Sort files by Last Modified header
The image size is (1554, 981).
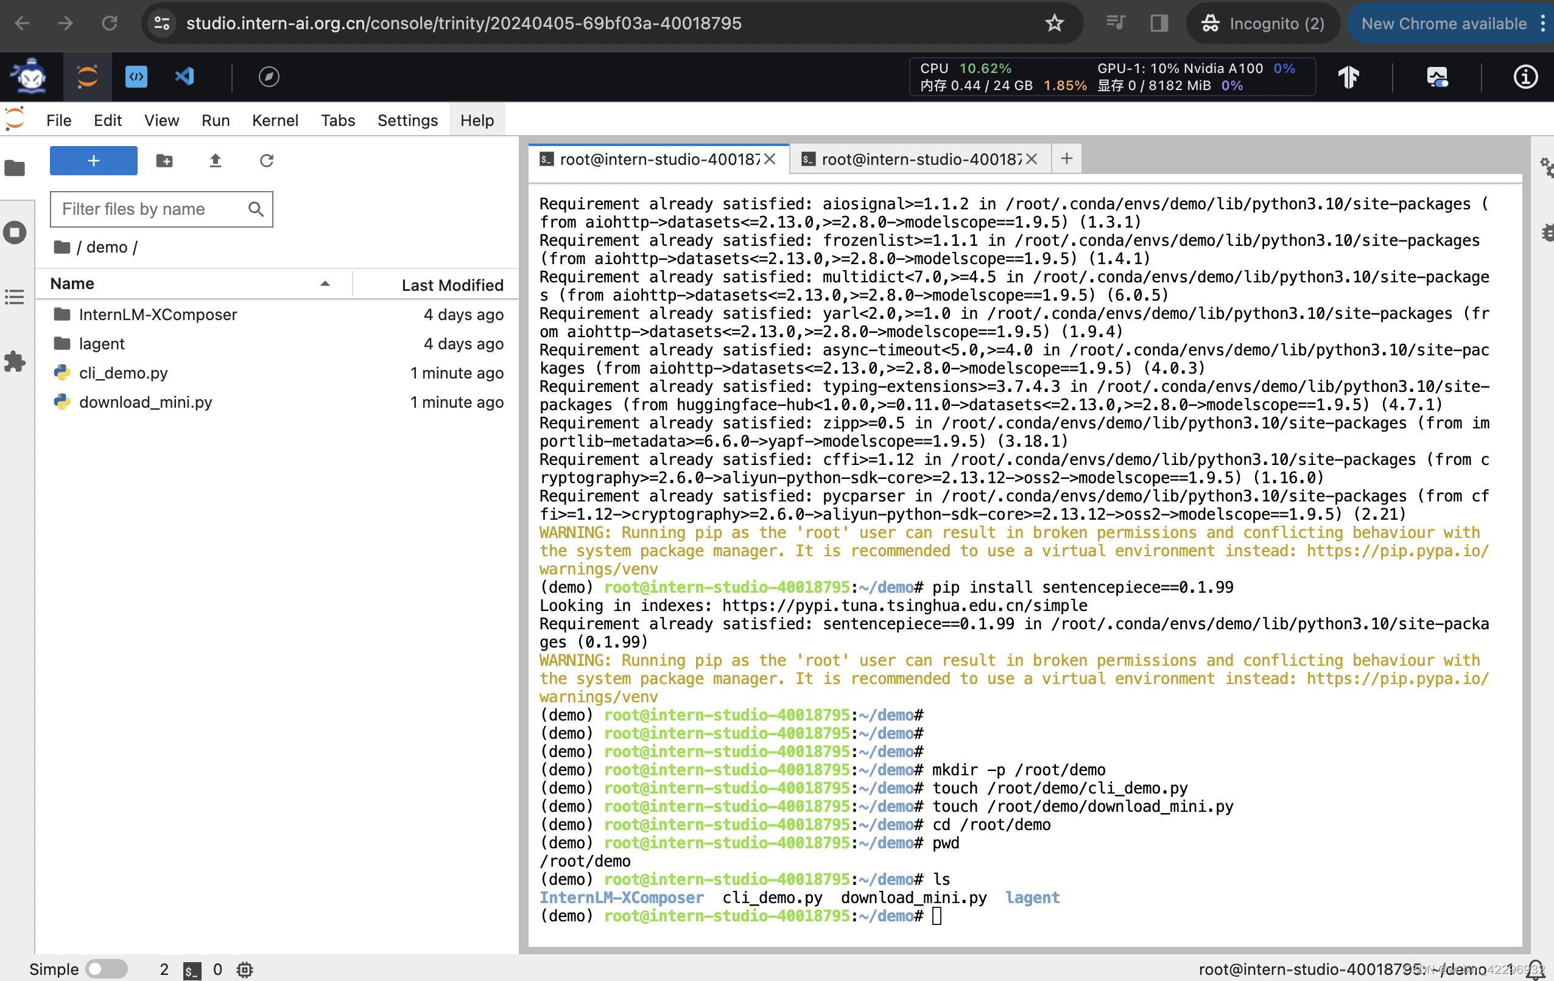coord(452,284)
